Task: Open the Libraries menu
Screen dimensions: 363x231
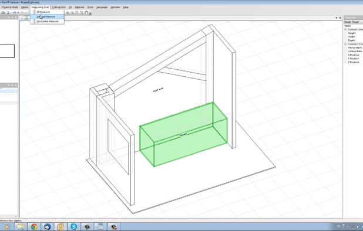Action: [80, 8]
